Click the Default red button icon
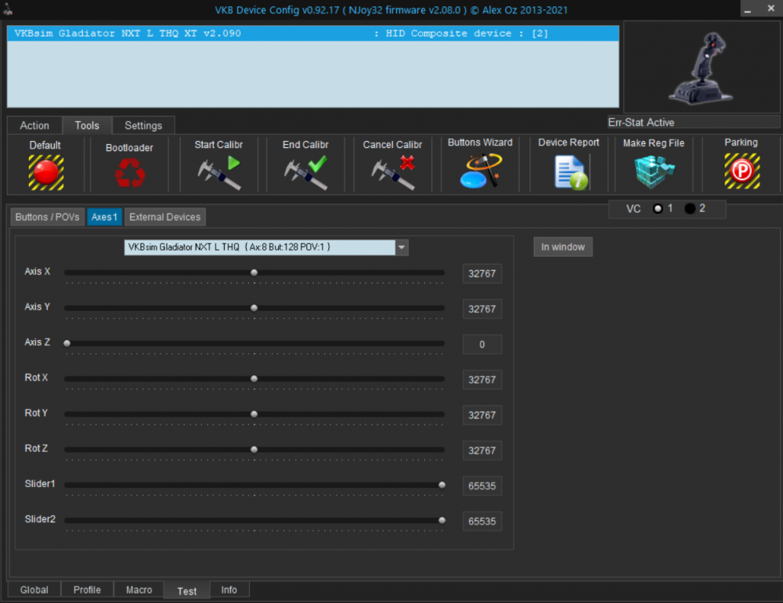This screenshot has height=603, width=783. pos(45,172)
